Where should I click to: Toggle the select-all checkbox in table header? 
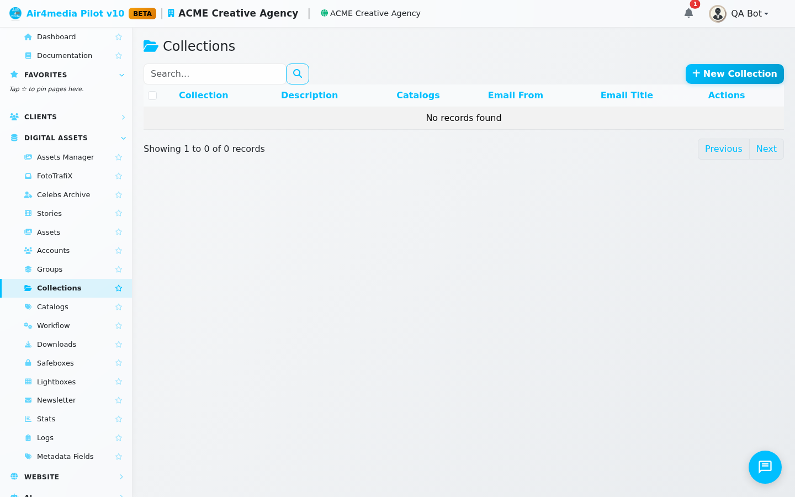152,96
